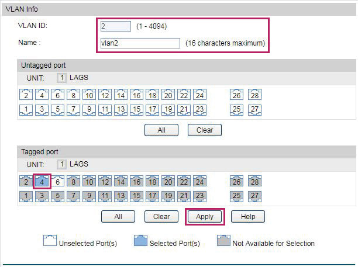Deselect tagged port 4
This screenshot has height=267, width=358.
pos(42,181)
